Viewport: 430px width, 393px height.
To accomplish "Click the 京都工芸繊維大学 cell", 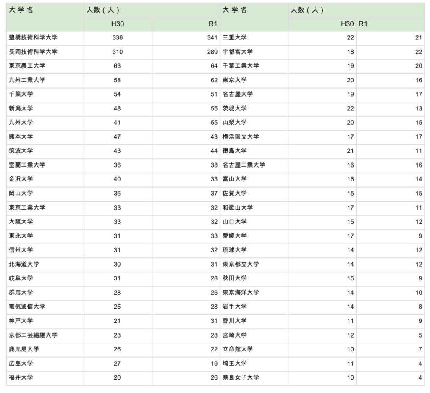I will 33,335.
